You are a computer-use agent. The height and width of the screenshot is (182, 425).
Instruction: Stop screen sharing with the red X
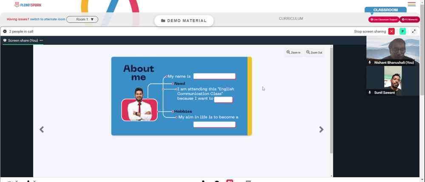pyautogui.click(x=391, y=31)
